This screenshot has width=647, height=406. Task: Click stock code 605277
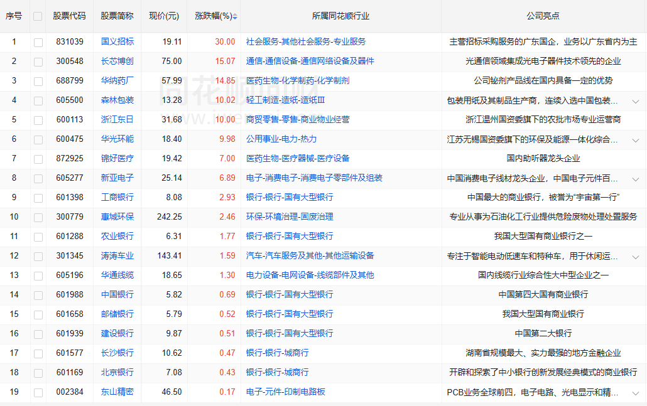pos(70,178)
